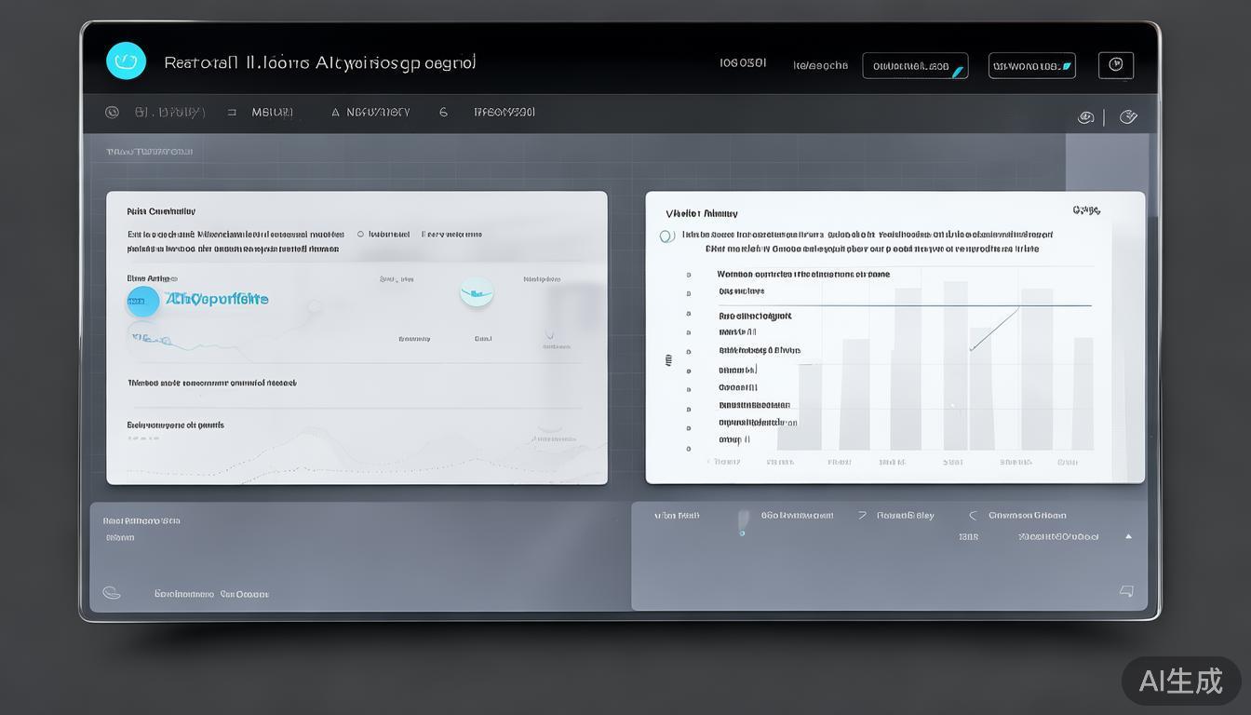Open the 'MBIUEI' tab in the toolbar
The height and width of the screenshot is (715, 1251).
point(272,113)
